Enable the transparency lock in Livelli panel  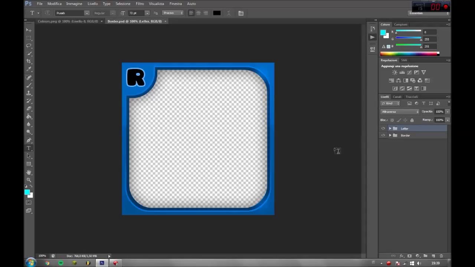(x=392, y=120)
